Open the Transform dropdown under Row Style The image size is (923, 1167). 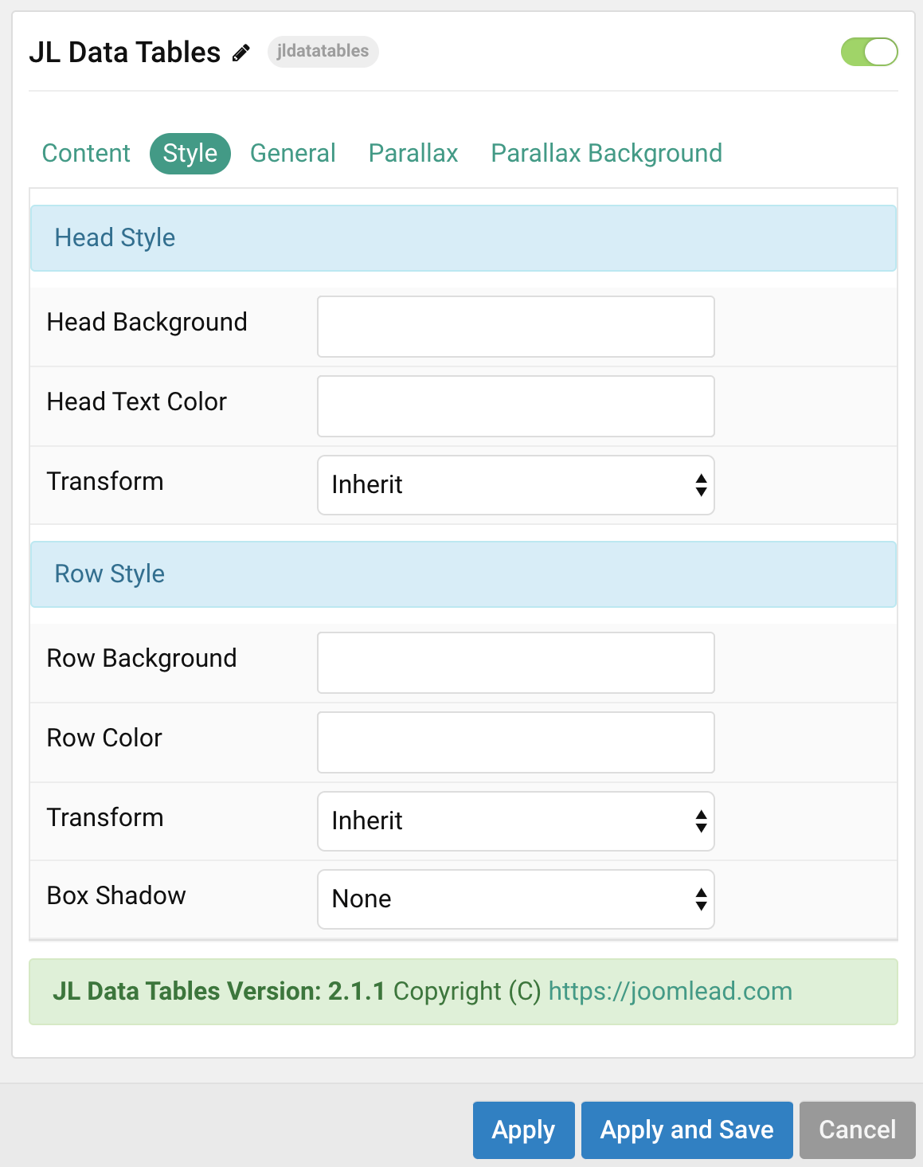coord(515,821)
